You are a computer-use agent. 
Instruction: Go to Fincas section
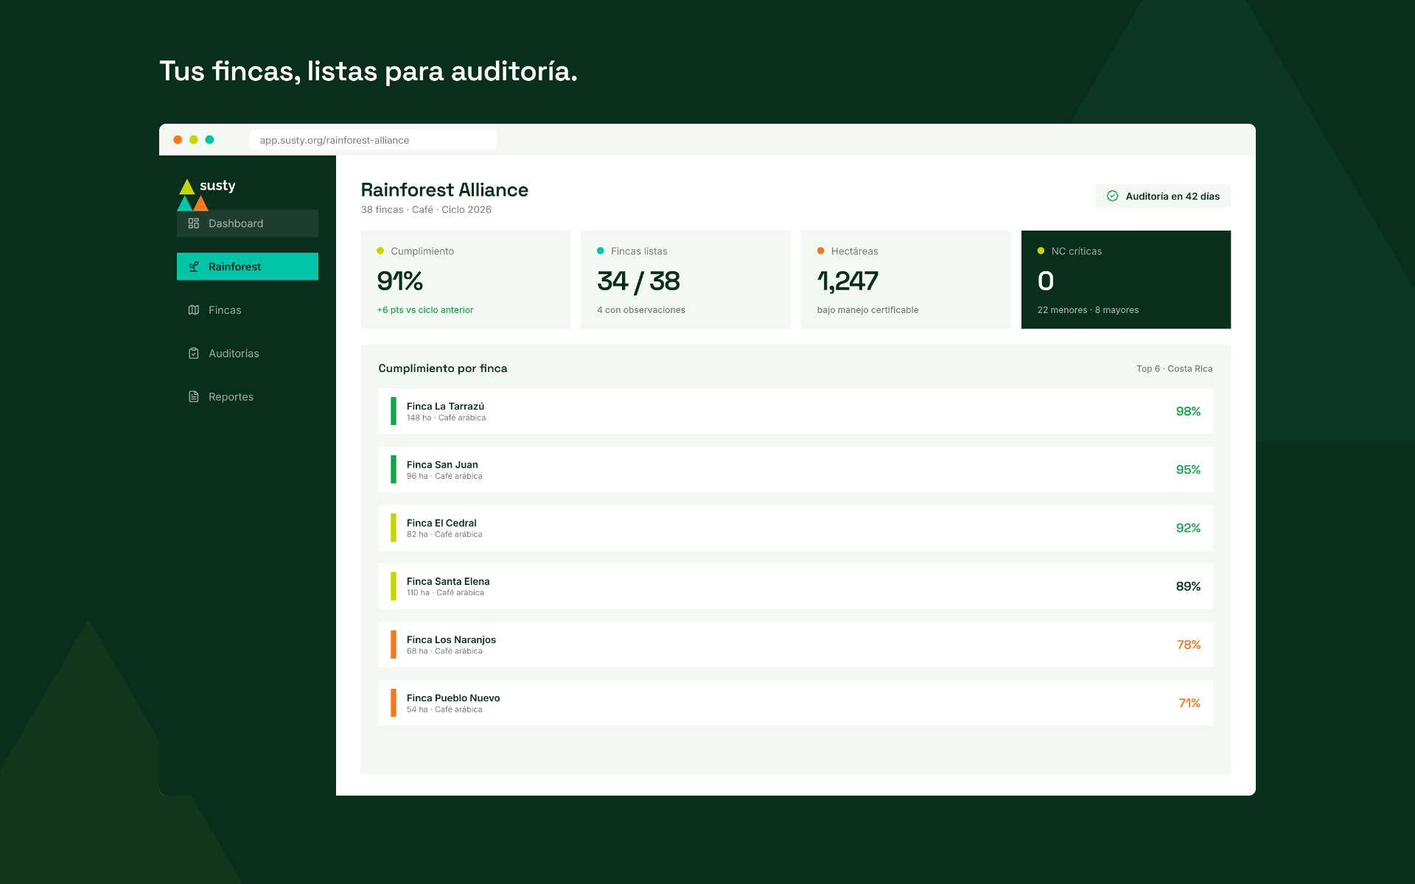click(248, 310)
